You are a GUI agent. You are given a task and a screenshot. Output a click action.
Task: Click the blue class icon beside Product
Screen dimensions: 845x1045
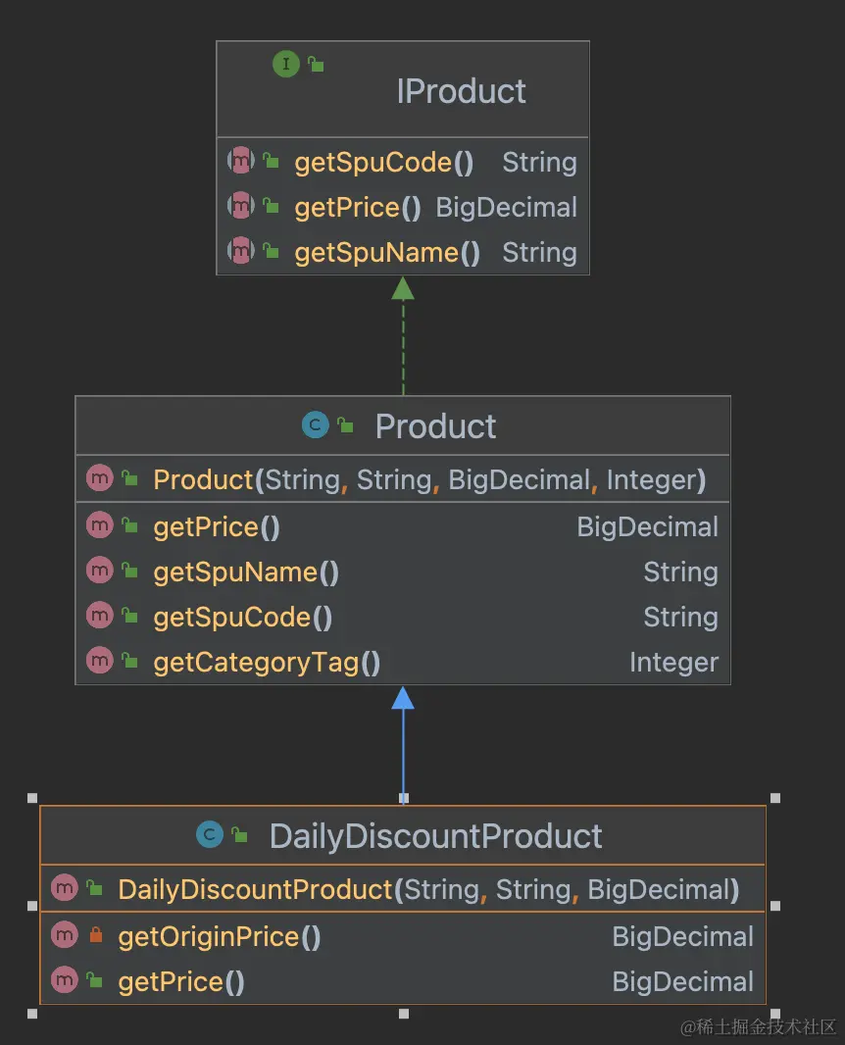click(315, 425)
